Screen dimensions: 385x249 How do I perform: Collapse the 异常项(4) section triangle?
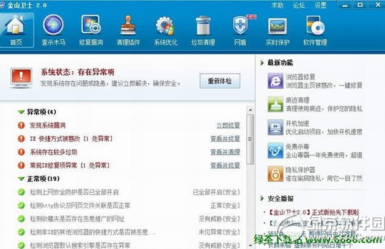tap(21, 112)
